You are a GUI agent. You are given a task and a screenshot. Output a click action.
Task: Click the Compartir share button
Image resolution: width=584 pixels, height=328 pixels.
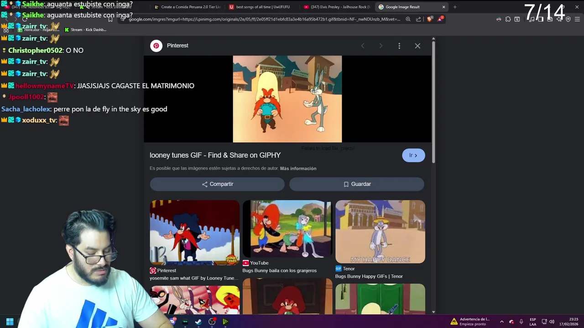[217, 184]
